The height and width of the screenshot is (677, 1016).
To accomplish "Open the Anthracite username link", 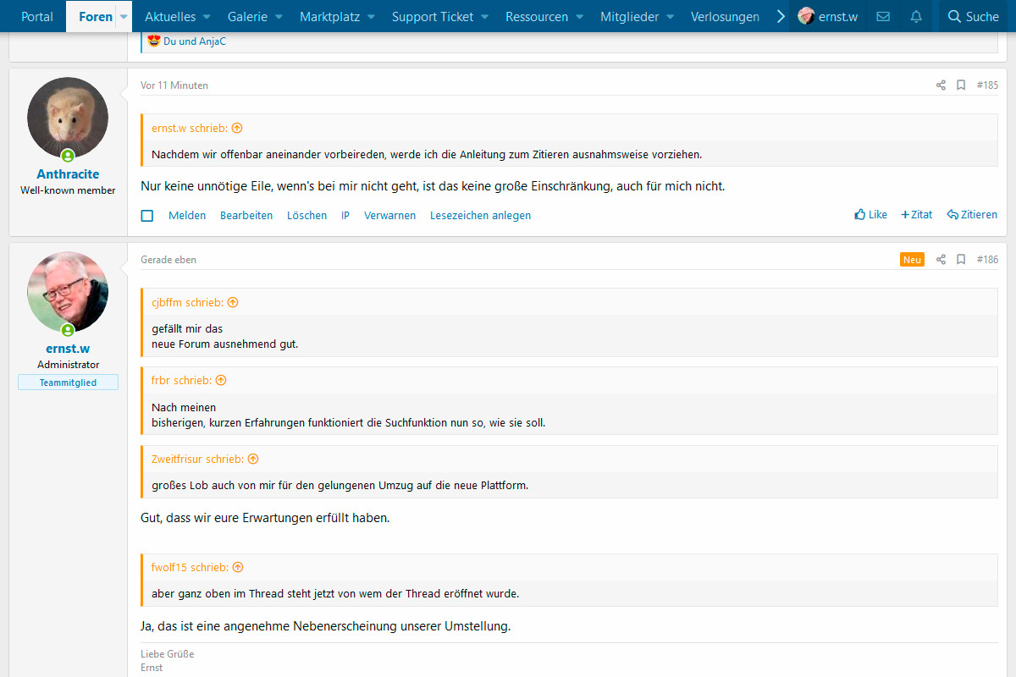I will click(x=68, y=173).
